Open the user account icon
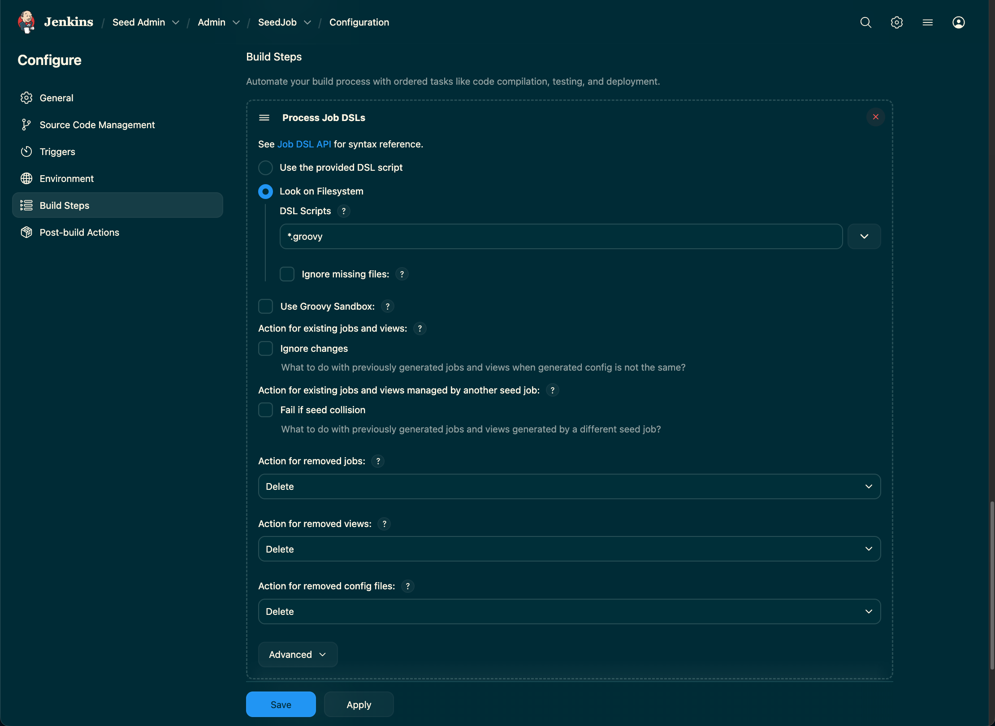 click(958, 22)
